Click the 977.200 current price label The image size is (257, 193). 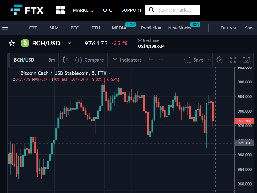click(x=244, y=121)
